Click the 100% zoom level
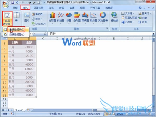This screenshot has width=156, height=117. pyautogui.click(x=120, y=114)
